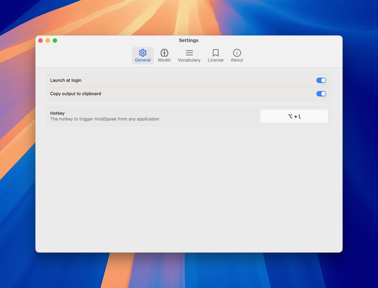The width and height of the screenshot is (378, 288).
Task: Click the Vocabulary three-line list icon
Action: point(189,53)
